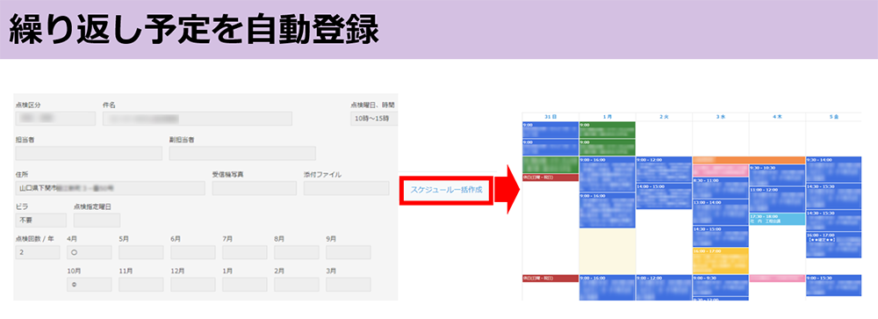Select the 3月 month field
This screenshot has width=878, height=319.
[349, 284]
